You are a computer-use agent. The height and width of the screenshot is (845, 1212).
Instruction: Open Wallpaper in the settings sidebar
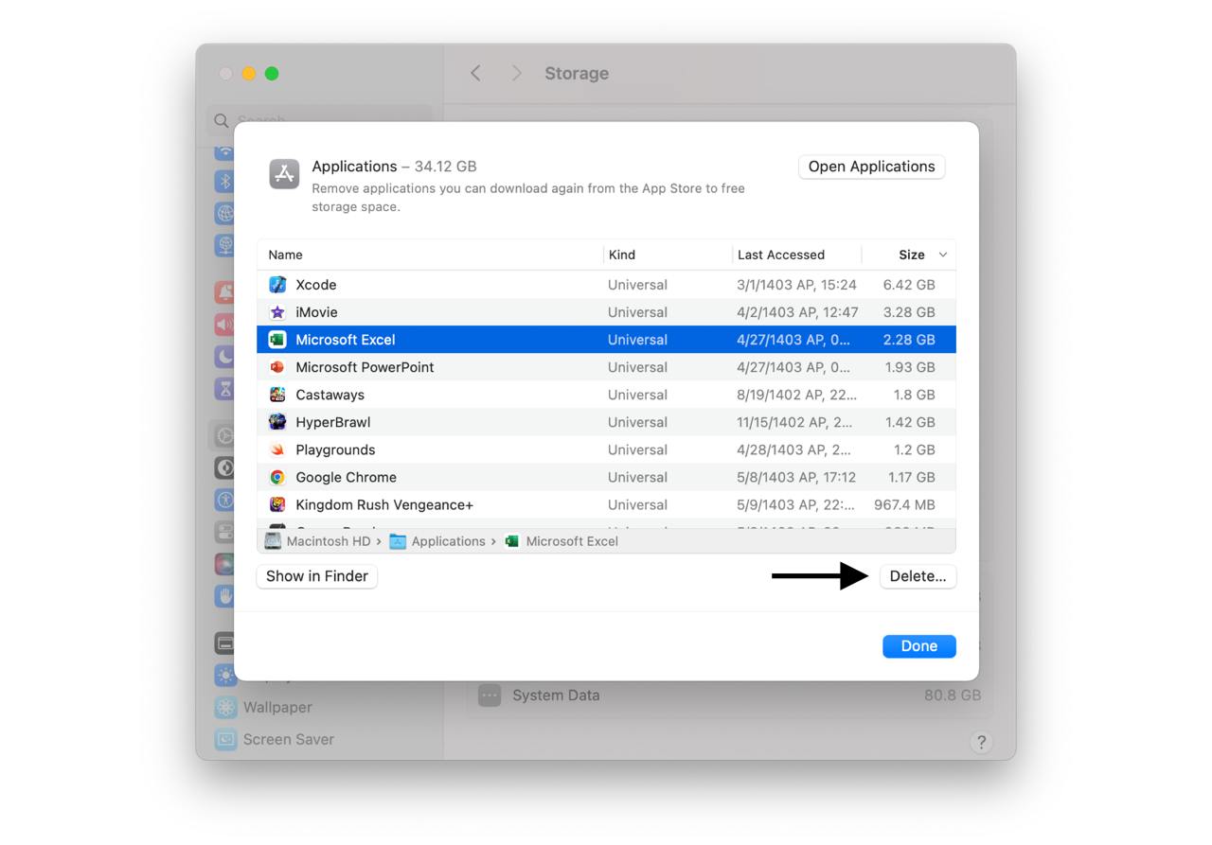click(x=277, y=707)
